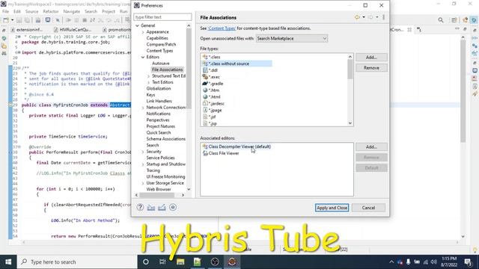
Task: Open the 'Open unassociated files with' dropdown
Action: 292,38
